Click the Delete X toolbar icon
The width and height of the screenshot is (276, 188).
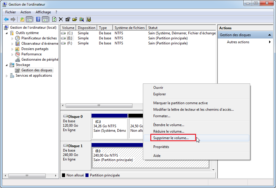(61, 19)
